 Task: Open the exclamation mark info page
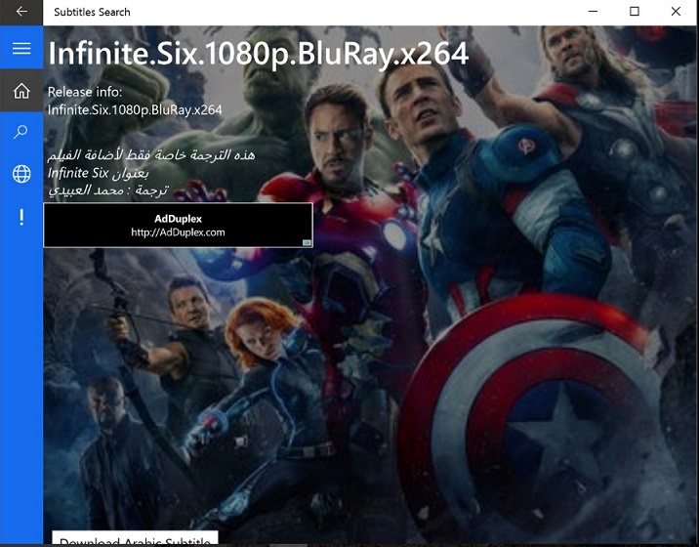21,217
